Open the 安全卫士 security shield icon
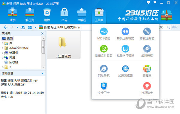 pyautogui.click(x=104, y=88)
